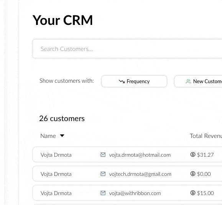This screenshot has height=205, width=222.
Task: Open email vojta@withribbon.com
Action: pos(135,193)
